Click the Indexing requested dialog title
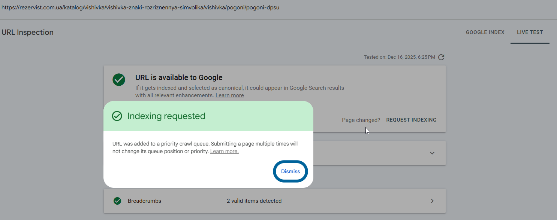The height and width of the screenshot is (220, 557). click(166, 116)
